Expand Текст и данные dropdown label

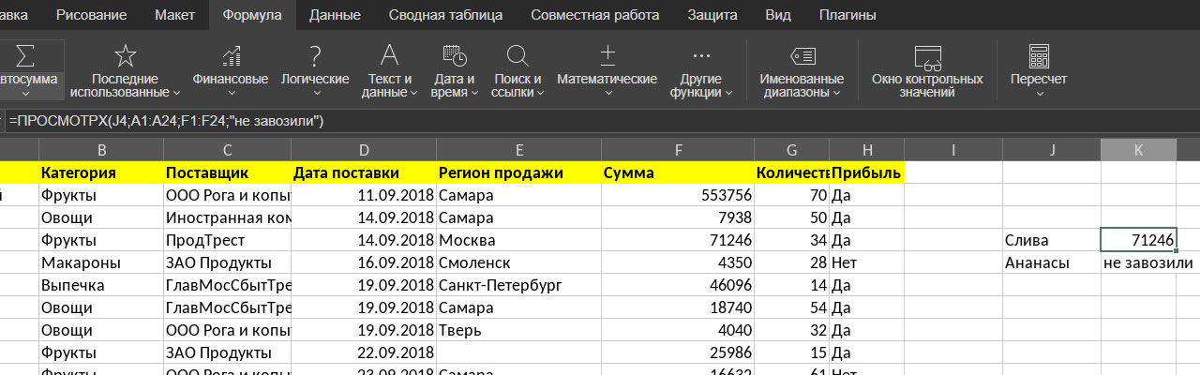tap(389, 85)
